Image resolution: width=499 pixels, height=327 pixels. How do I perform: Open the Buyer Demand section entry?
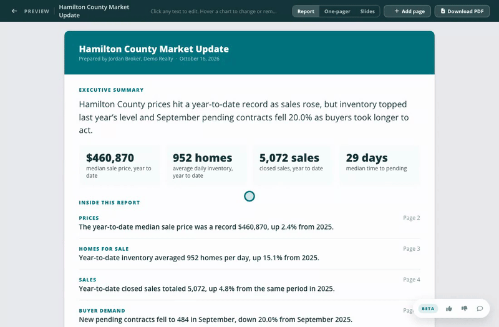coord(249,316)
